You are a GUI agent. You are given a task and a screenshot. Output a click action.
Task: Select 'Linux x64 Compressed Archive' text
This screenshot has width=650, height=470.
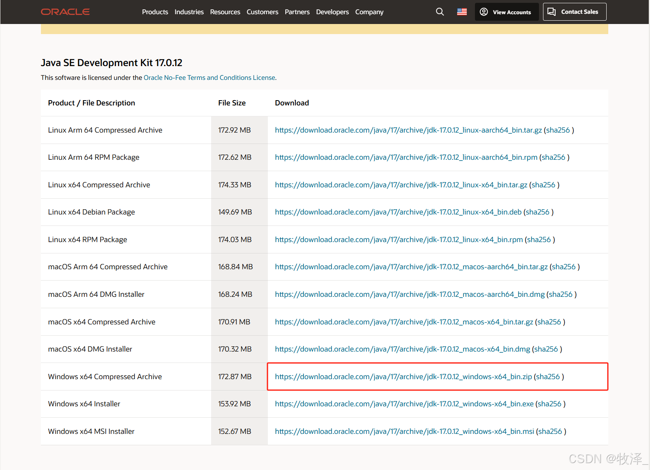(x=99, y=185)
